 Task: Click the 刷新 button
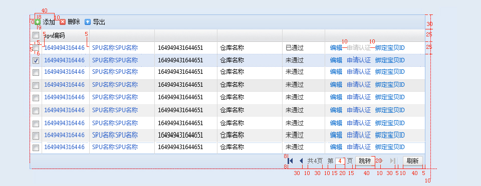(x=412, y=161)
